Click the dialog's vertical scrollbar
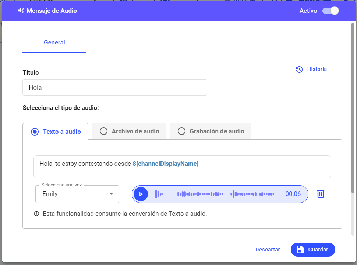The width and height of the screenshot is (357, 265). (353, 108)
